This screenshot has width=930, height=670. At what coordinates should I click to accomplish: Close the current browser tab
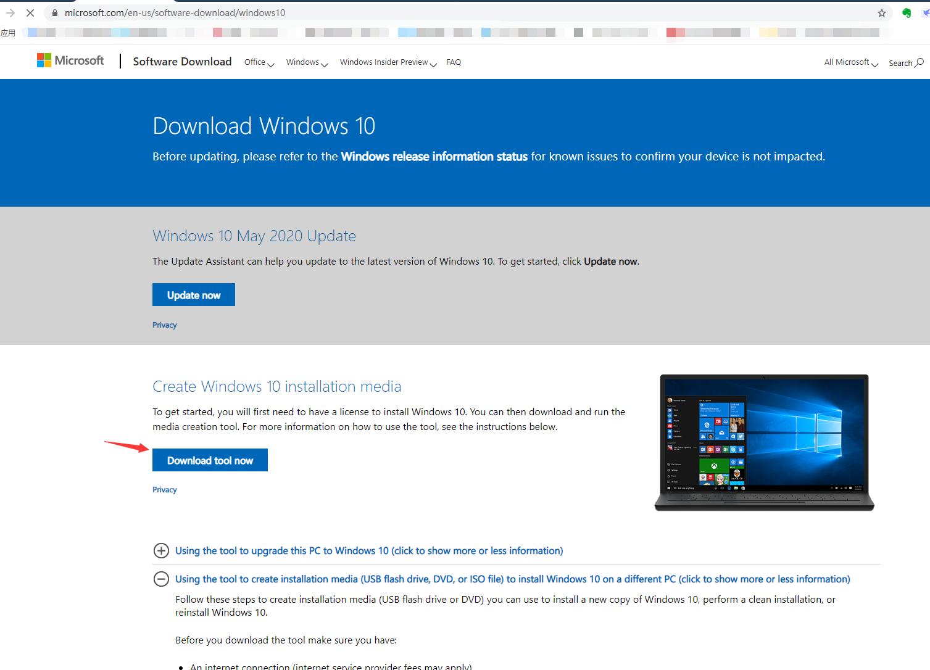pos(30,12)
